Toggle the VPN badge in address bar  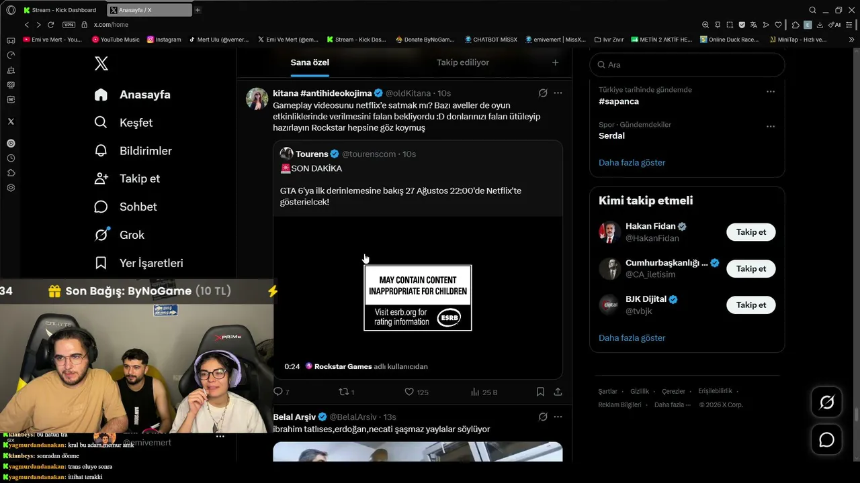(69, 25)
